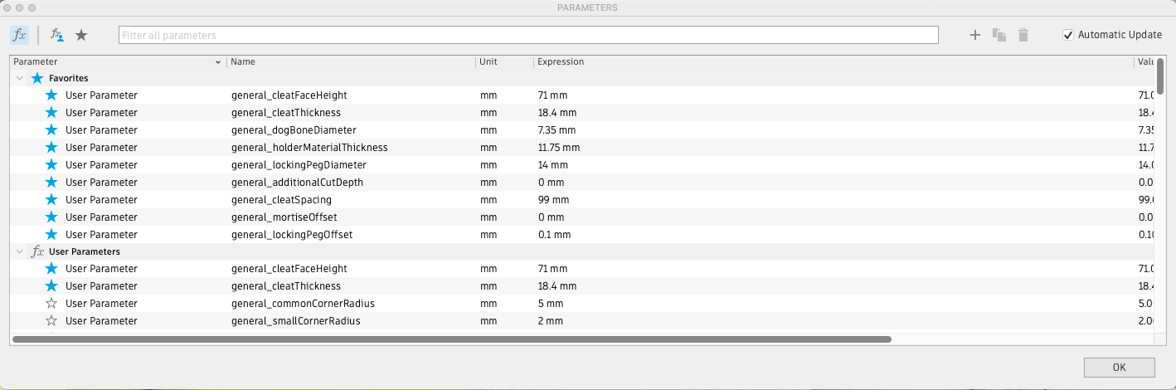The height and width of the screenshot is (390, 1176).
Task: Select the user parameters filter icon
Action: [x=57, y=35]
